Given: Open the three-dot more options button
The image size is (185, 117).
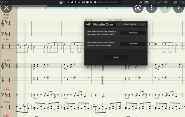Looking at the screenshot, I should tap(152, 8).
